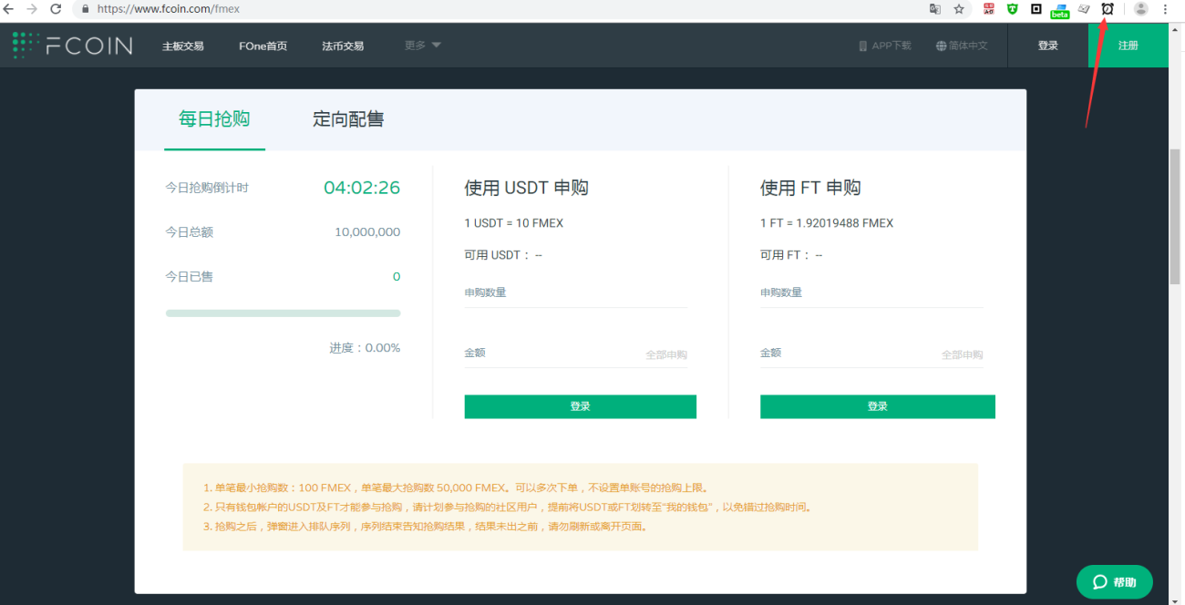Image resolution: width=1185 pixels, height=605 pixels.
Task: Click the green shield T extension icon
Action: pos(1013,8)
